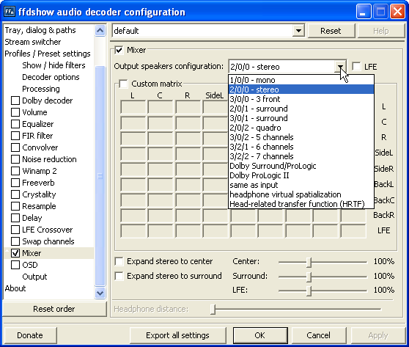This screenshot has height=347, width=409.
Task: Click the LFE level slider thumb
Action: click(309, 291)
